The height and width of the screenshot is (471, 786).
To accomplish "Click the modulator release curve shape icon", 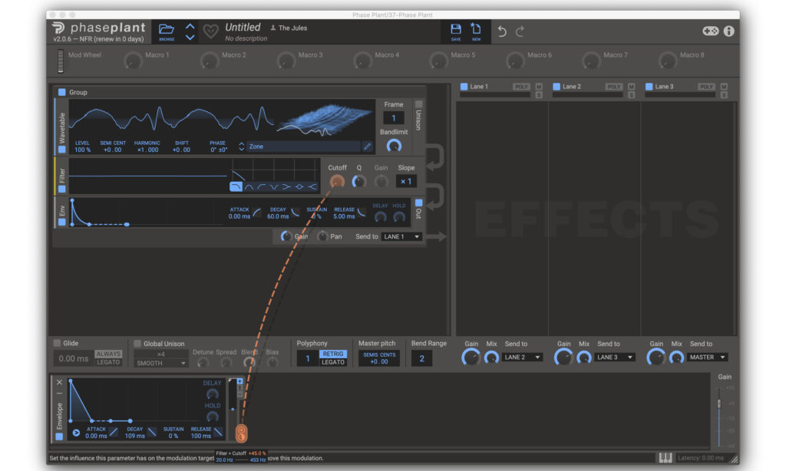I will click(x=218, y=432).
